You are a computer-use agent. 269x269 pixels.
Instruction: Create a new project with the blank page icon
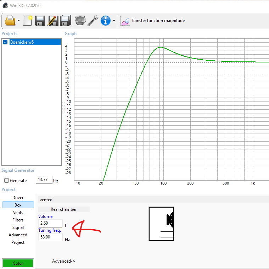click(27, 21)
